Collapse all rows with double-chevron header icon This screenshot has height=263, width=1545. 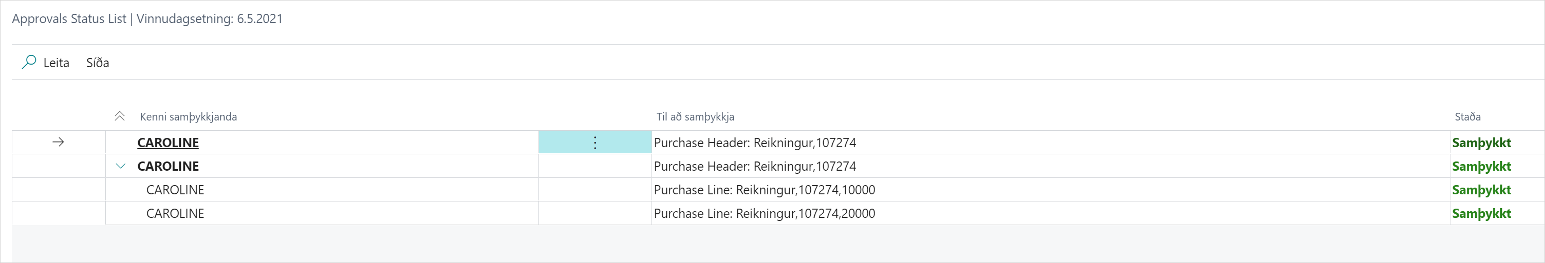click(x=120, y=117)
